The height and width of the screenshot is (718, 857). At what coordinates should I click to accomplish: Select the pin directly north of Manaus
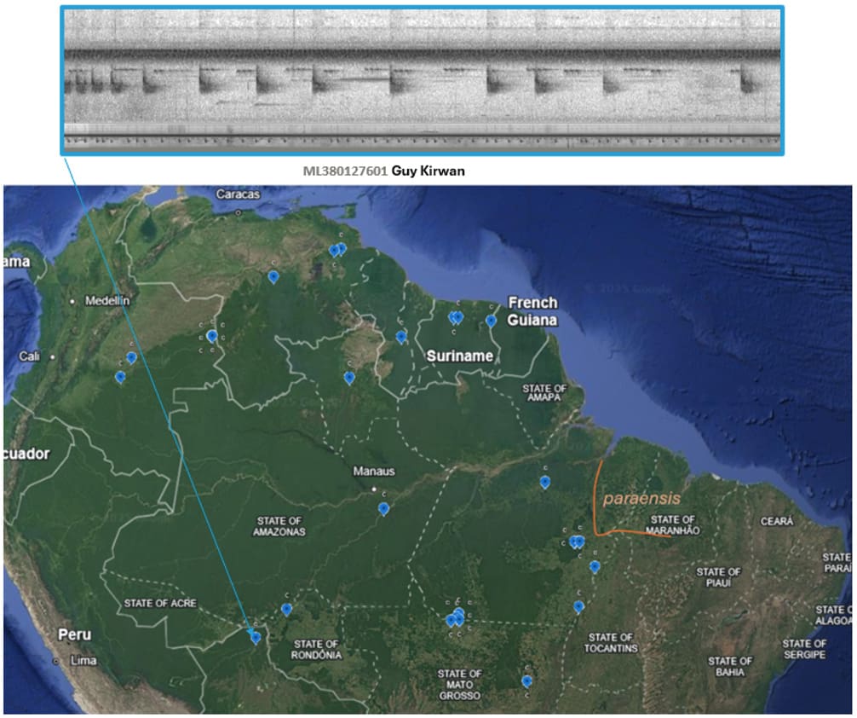point(348,377)
